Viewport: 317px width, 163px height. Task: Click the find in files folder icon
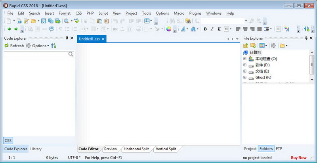tap(188, 21)
